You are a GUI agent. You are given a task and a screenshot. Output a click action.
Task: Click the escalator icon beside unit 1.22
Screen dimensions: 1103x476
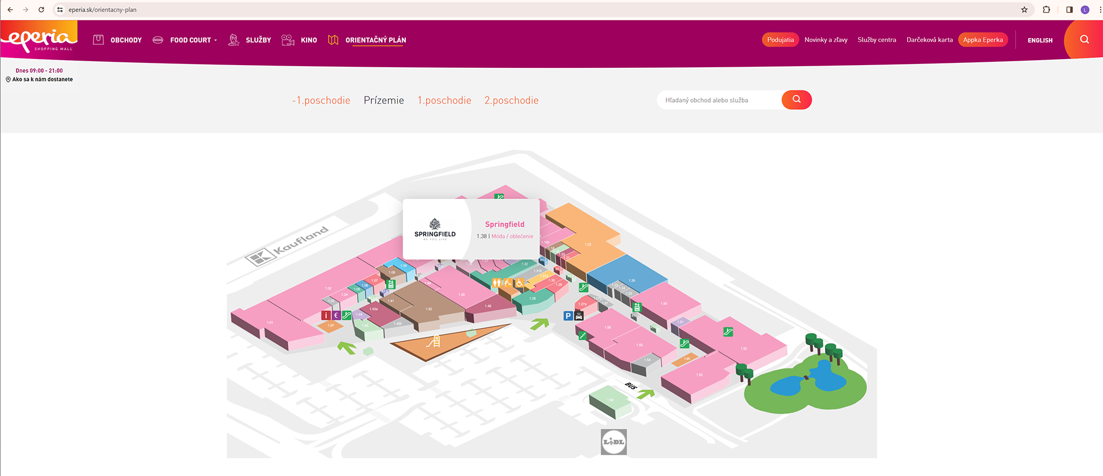pyautogui.click(x=583, y=287)
